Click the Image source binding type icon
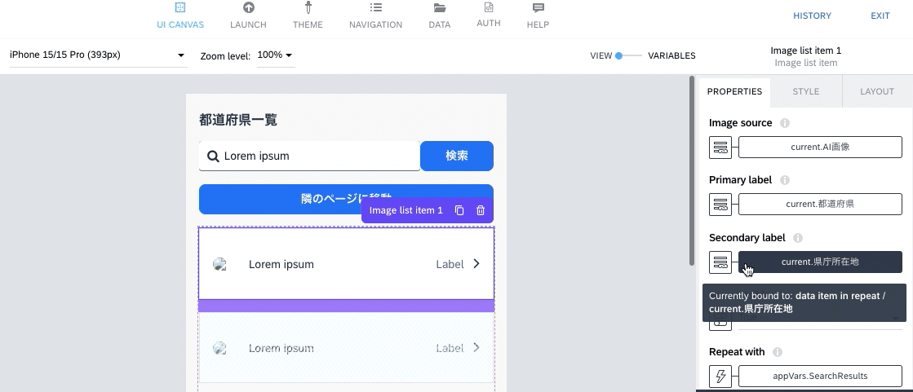Viewport: 913px width, 392px height. point(720,148)
